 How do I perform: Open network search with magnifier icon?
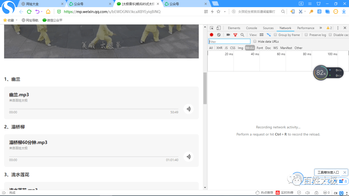(242, 35)
